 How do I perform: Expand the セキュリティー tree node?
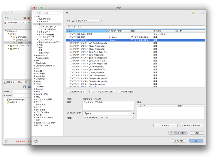pyautogui.click(x=38, y=32)
